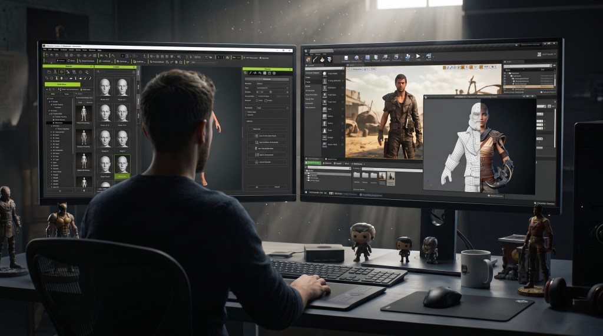The height and width of the screenshot is (336, 603).
Task: Click the last icon button under Options in right panel
Action: tap(267, 162)
